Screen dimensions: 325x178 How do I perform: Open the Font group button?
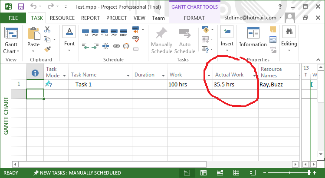(x=69, y=39)
